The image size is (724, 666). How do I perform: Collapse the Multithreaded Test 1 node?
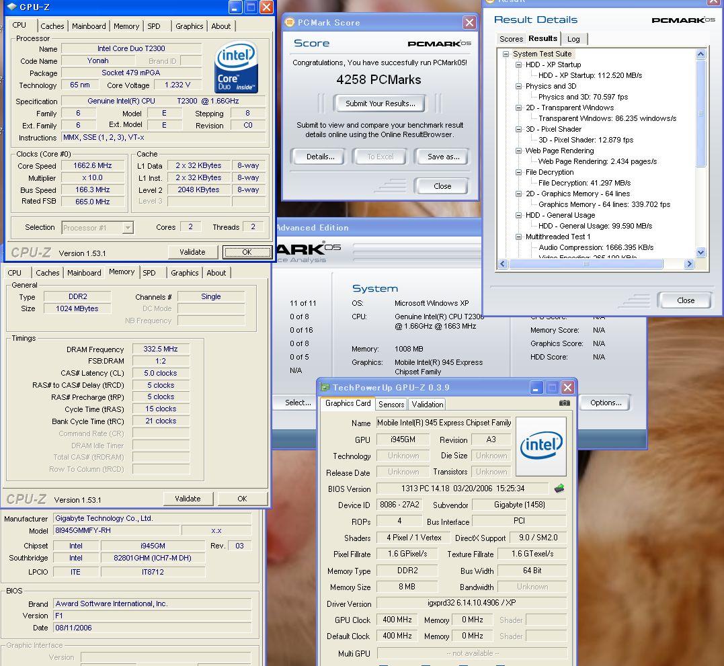[518, 237]
